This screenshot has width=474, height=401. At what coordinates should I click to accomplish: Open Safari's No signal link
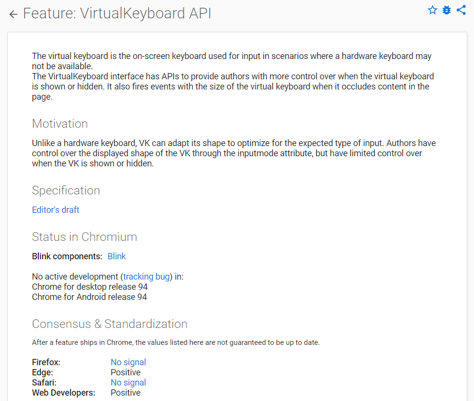click(128, 383)
